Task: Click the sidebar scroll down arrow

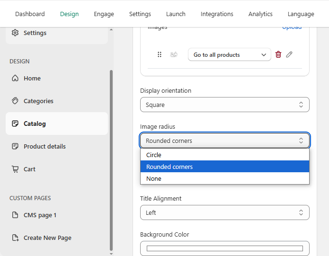Action: (x=111, y=254)
